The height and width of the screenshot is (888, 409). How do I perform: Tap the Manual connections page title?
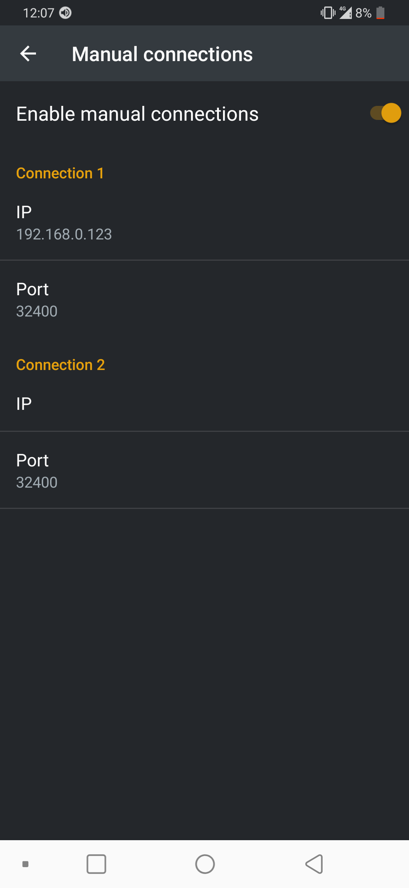pos(162,54)
